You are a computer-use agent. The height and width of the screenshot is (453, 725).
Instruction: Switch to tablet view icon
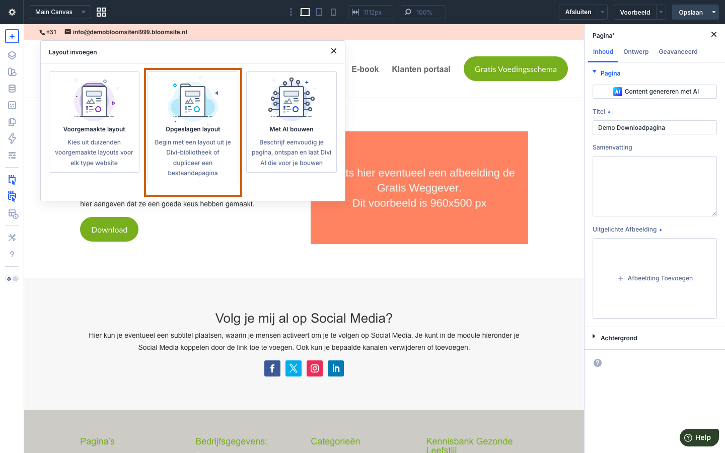tap(319, 12)
